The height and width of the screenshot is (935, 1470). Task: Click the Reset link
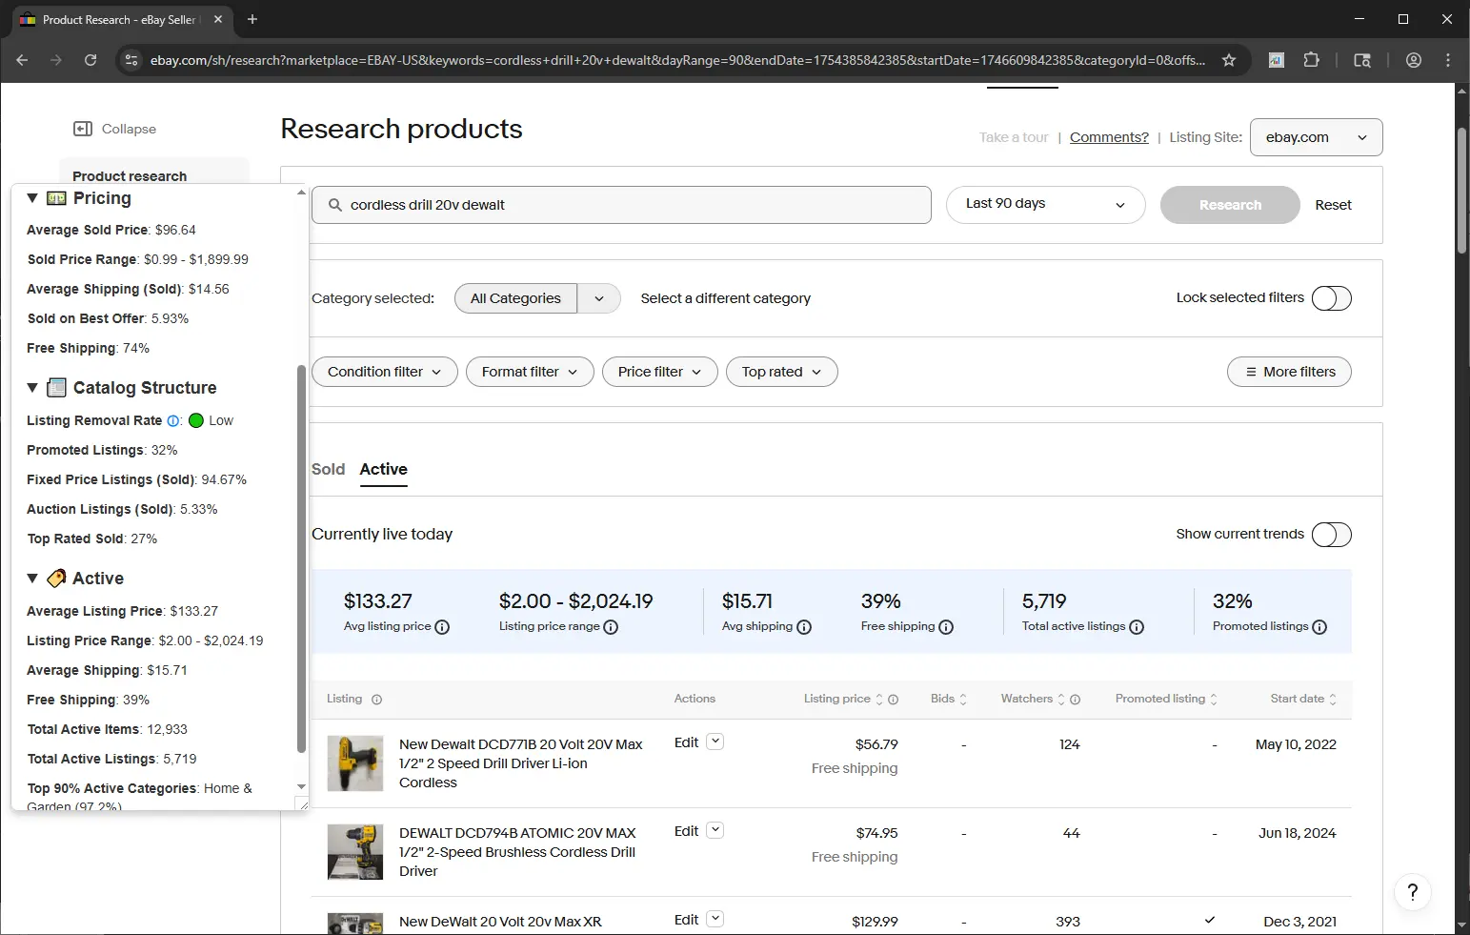1333,205
